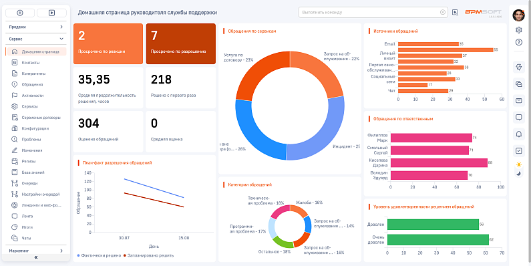Viewport: 531px width, 266px height.
Task: Open the Лендинги и web-формы icon
Action: [x=14, y=205]
